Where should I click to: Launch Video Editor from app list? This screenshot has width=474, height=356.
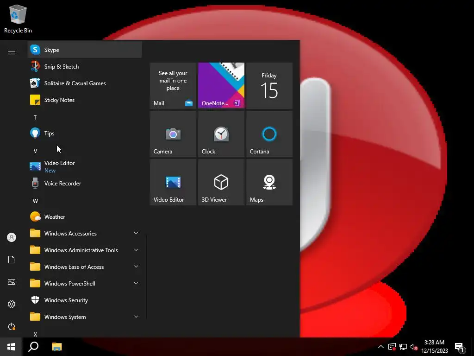(85, 166)
